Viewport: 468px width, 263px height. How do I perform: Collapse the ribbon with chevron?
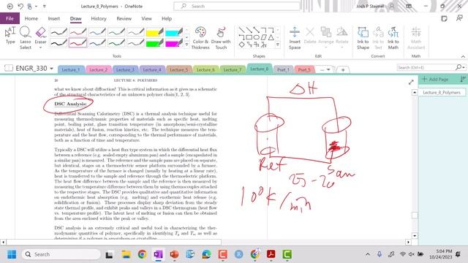[463, 56]
